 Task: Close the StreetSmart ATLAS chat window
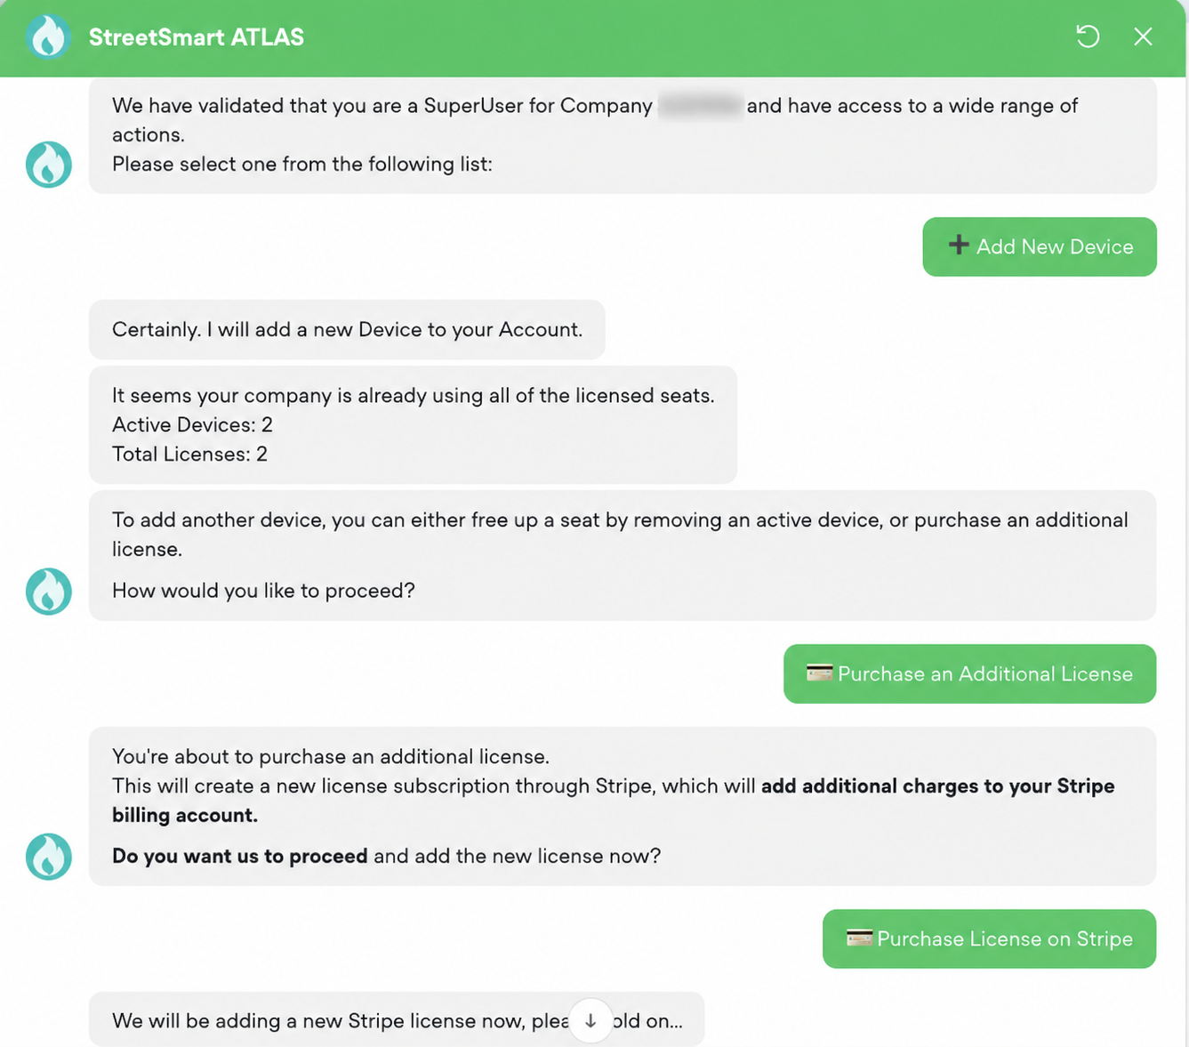click(x=1143, y=36)
